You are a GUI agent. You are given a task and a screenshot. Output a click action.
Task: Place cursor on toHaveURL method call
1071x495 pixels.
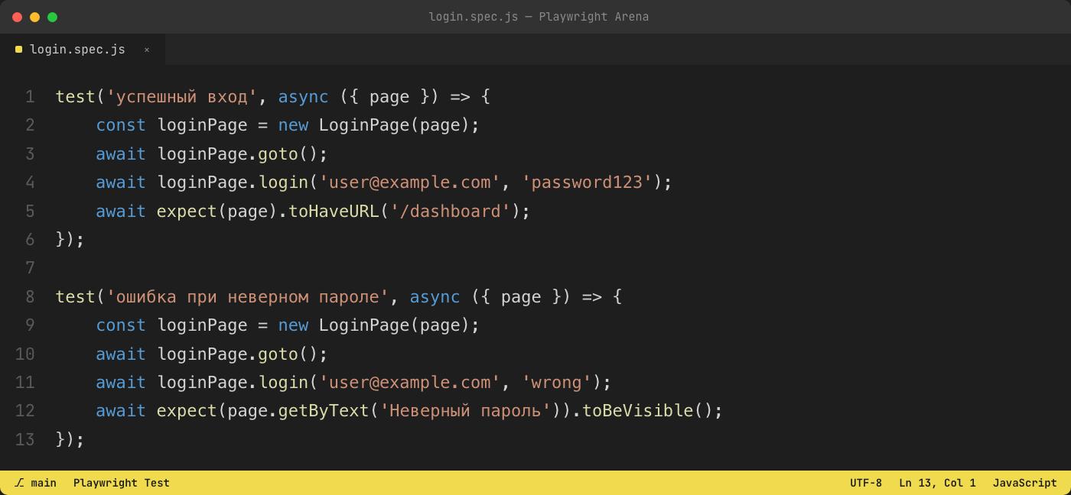click(334, 212)
